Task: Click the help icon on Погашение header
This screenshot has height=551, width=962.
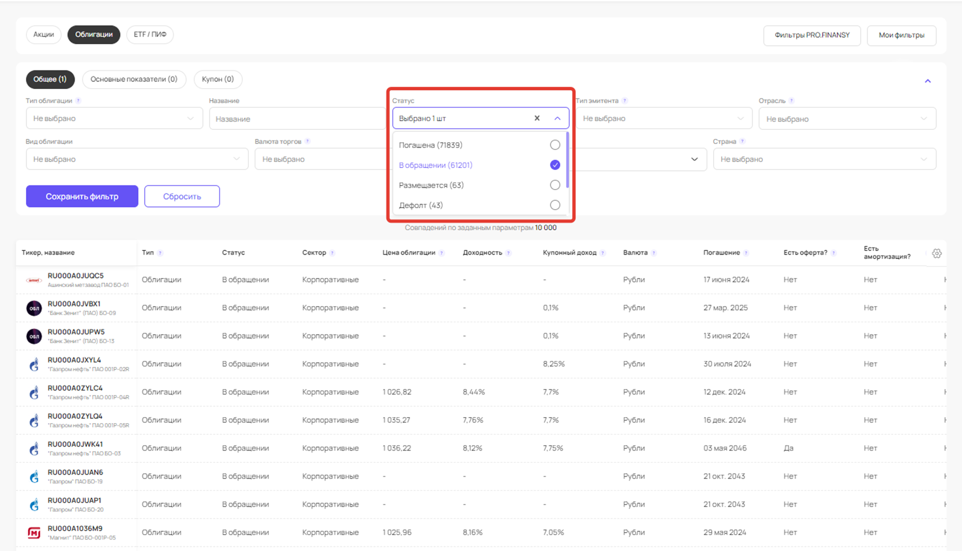Action: click(746, 253)
